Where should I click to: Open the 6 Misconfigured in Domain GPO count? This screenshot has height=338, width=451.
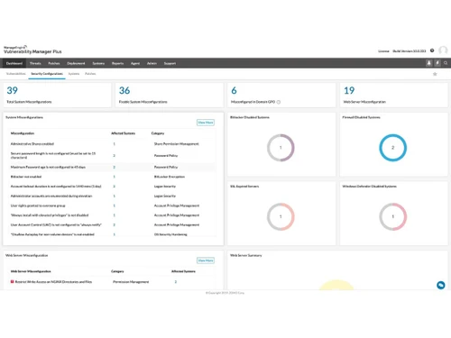(x=234, y=90)
